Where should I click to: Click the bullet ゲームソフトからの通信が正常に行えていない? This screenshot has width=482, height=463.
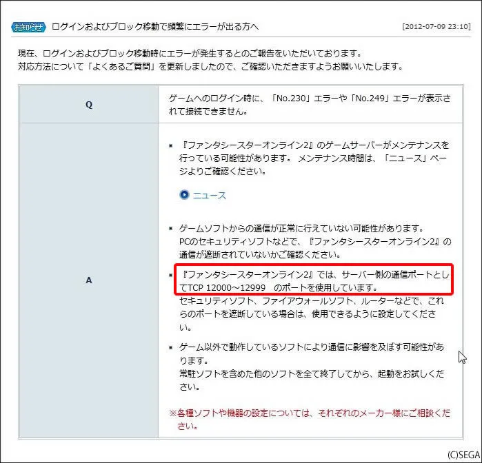(x=314, y=241)
